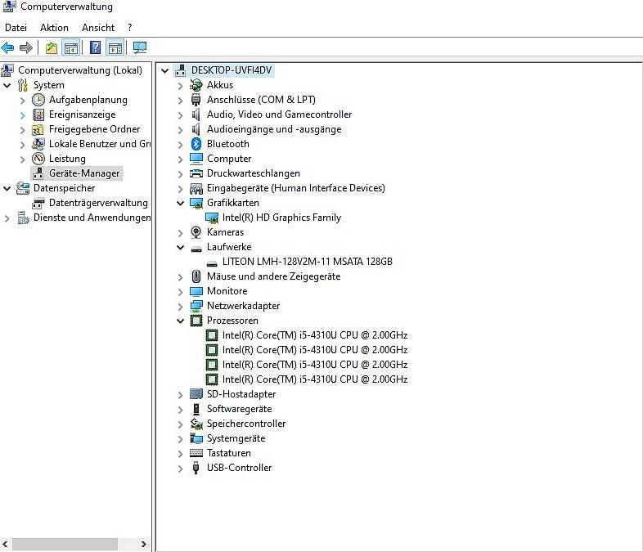Select Freigegebene Ordner in the left tree
The width and height of the screenshot is (643, 552).
point(94,129)
